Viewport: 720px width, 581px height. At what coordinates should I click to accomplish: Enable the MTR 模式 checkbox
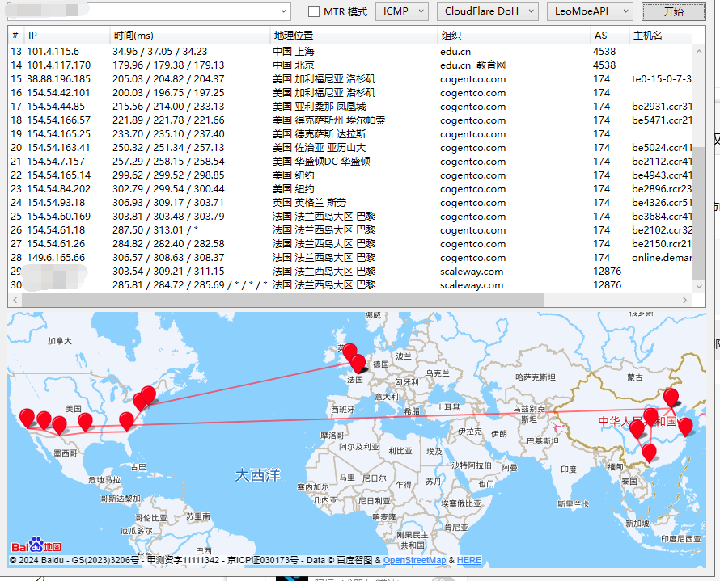315,12
